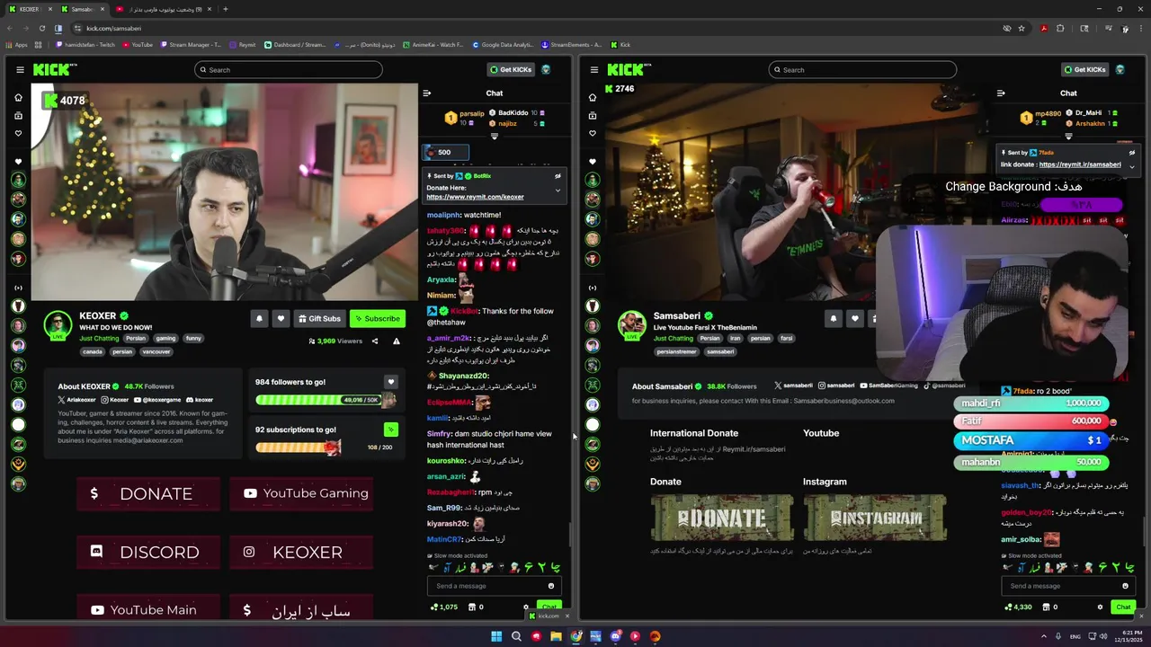Open YouTube Gaming panel link

[301, 493]
